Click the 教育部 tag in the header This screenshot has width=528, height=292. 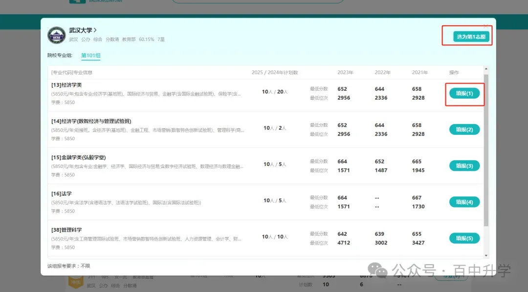point(129,40)
